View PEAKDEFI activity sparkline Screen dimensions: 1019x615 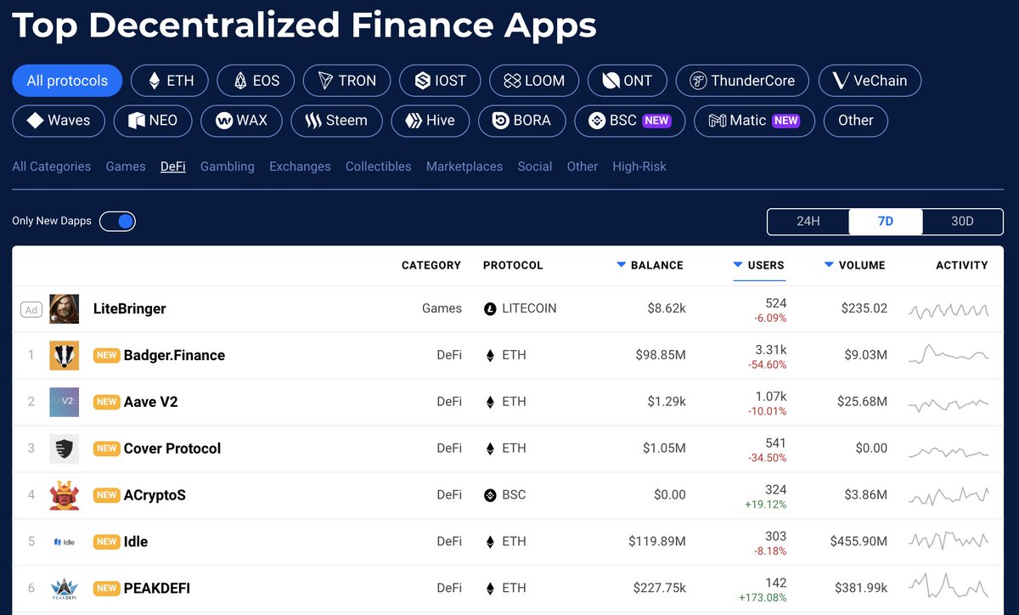point(949,586)
